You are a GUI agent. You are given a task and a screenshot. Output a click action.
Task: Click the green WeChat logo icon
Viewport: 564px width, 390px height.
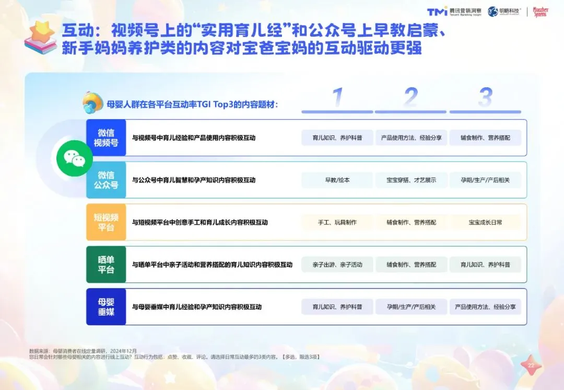pos(75,158)
